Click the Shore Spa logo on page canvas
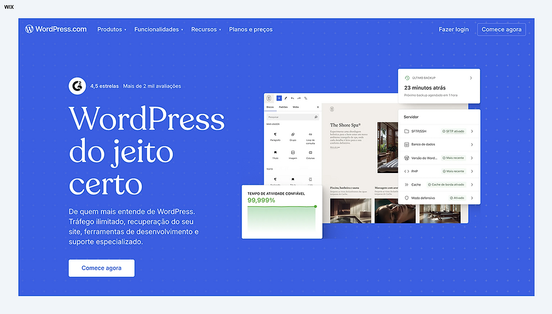Image resolution: width=552 pixels, height=314 pixels. coord(332,109)
